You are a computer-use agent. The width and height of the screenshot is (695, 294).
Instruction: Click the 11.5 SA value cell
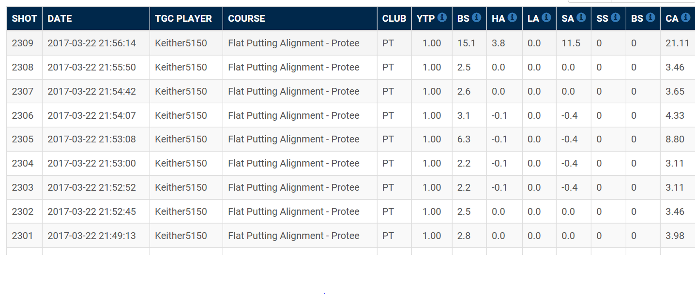pyautogui.click(x=571, y=43)
